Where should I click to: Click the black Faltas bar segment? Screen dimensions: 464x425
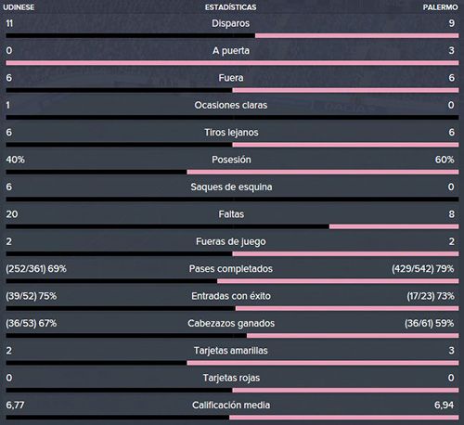tap(167, 226)
